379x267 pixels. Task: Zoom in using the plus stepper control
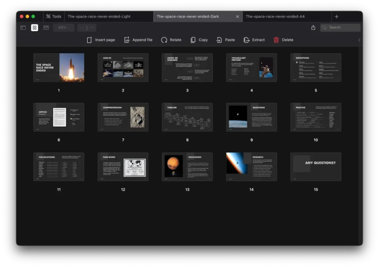[x=91, y=27]
